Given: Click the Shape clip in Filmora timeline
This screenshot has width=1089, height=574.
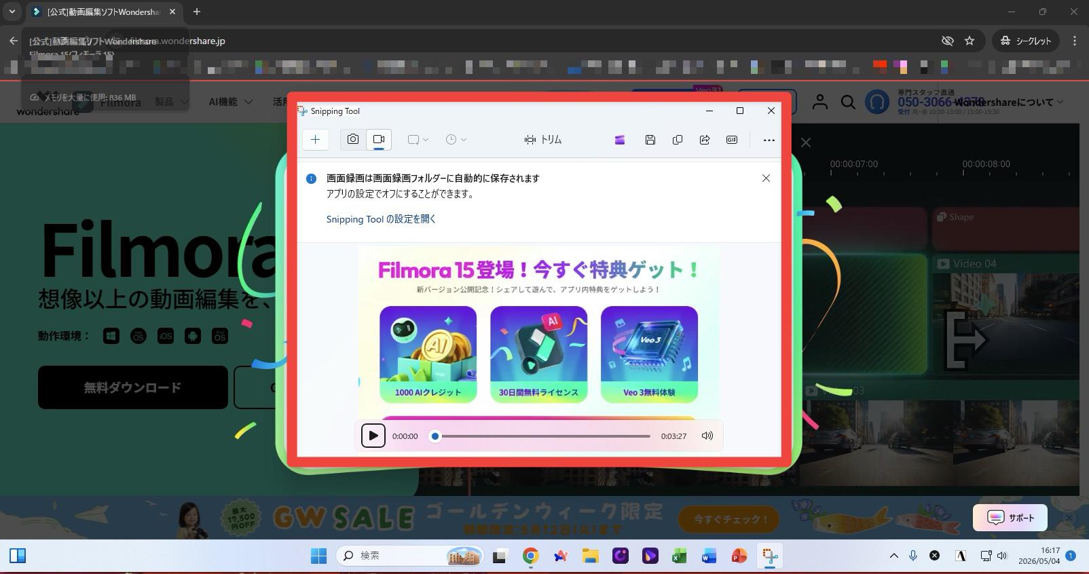Looking at the screenshot, I should point(1005,229).
